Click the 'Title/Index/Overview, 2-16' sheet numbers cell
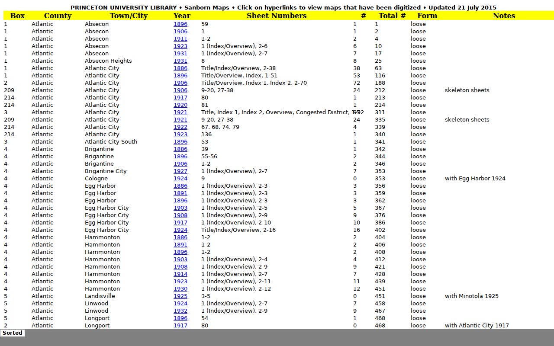This screenshot has height=346, width=554. tap(238, 230)
